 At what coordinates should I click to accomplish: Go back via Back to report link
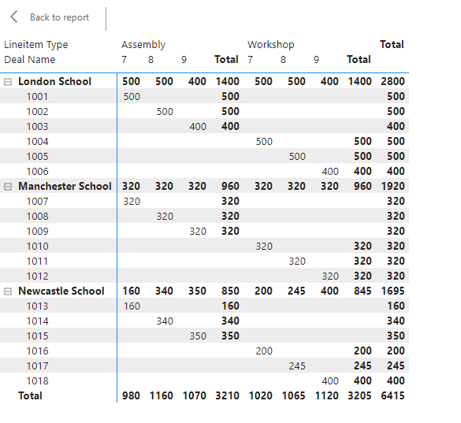click(x=59, y=17)
